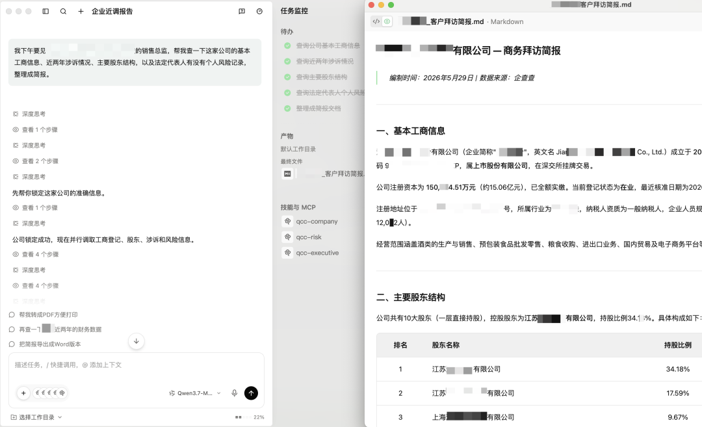Toggle completed task 查询主要股东结构
702x427 pixels.
287,77
